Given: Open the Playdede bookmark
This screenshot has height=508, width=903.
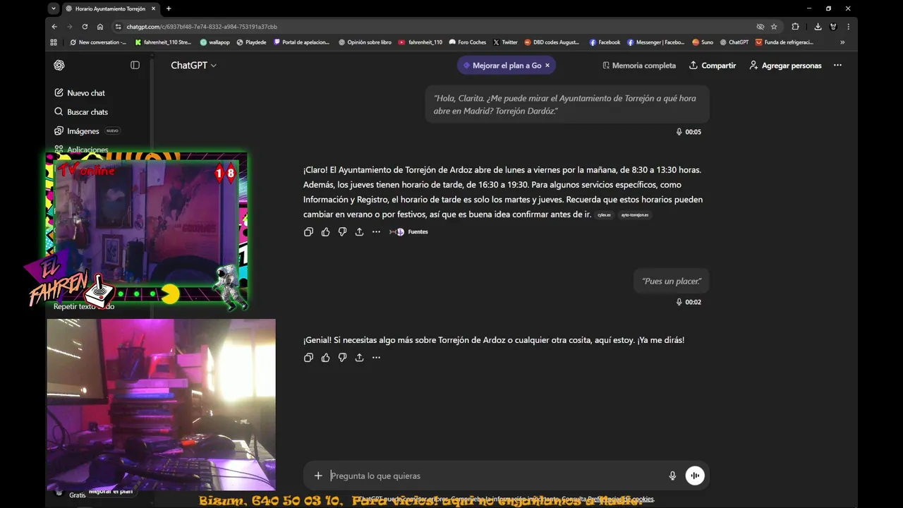Looking at the screenshot, I should (251, 42).
